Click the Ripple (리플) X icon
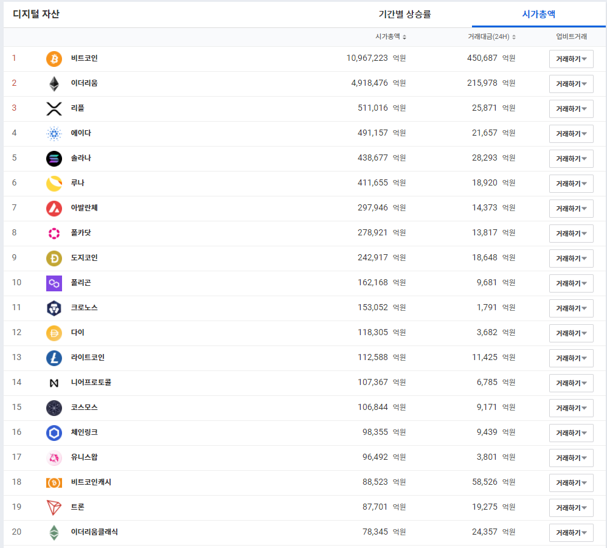 (x=54, y=109)
